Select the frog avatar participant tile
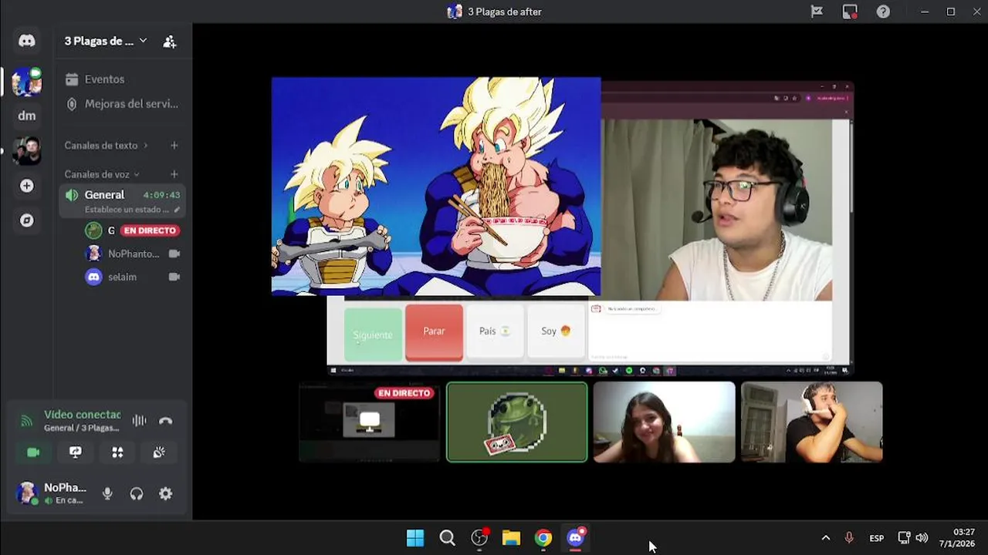988x555 pixels. [x=517, y=422]
